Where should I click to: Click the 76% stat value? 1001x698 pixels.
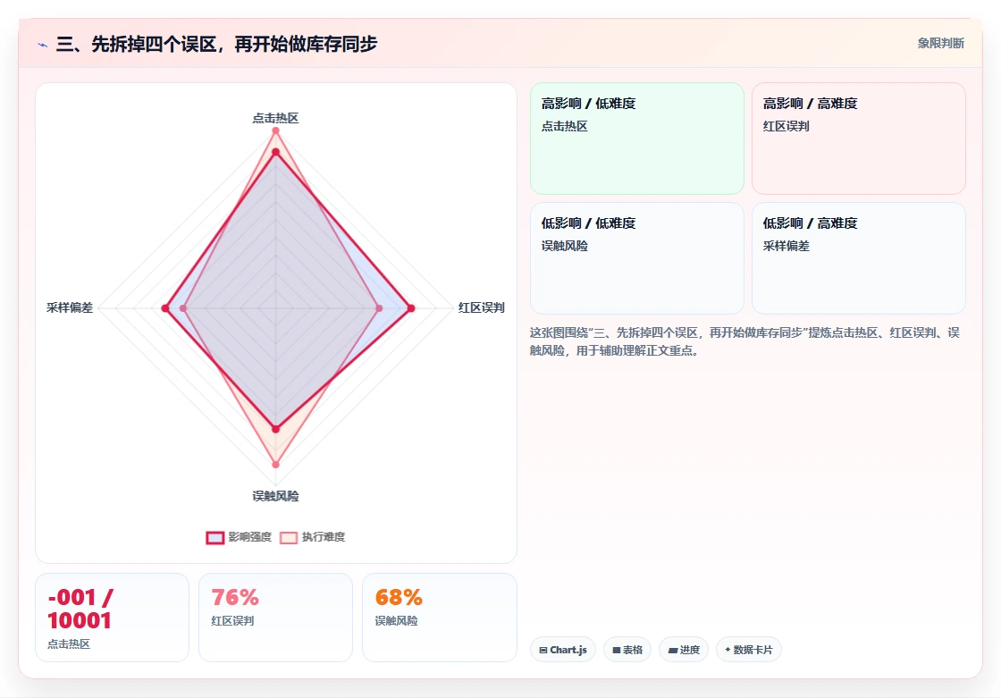235,598
